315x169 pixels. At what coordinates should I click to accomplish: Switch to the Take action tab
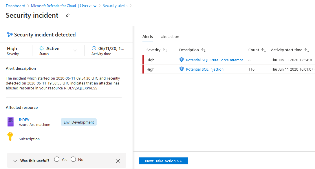(169, 36)
